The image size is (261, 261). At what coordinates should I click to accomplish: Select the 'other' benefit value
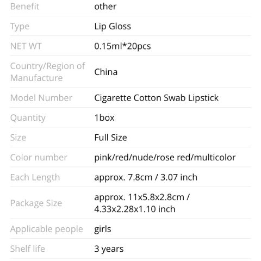point(105,7)
